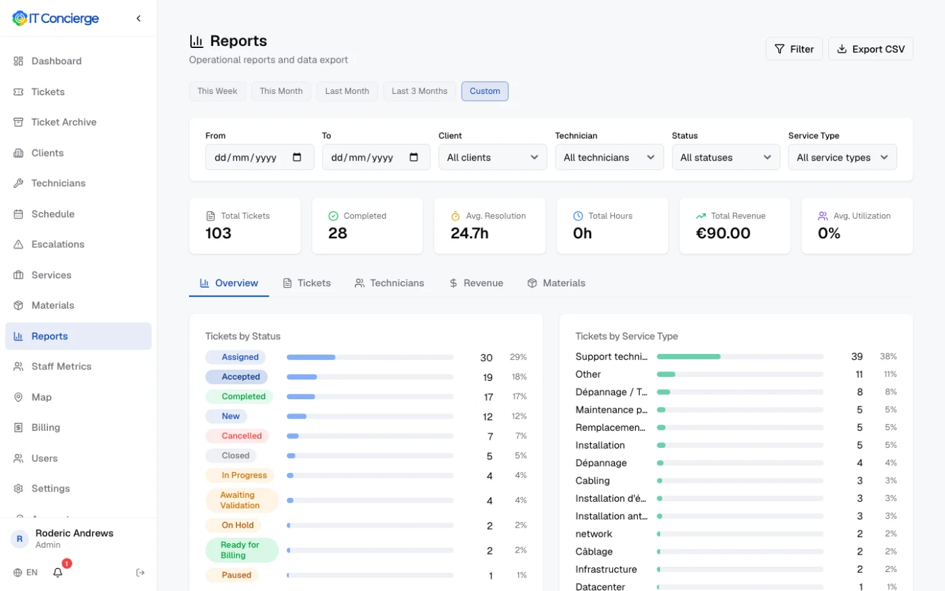Click the Avg. Utilization people icon
Screen dimensions: 945x591
click(823, 216)
